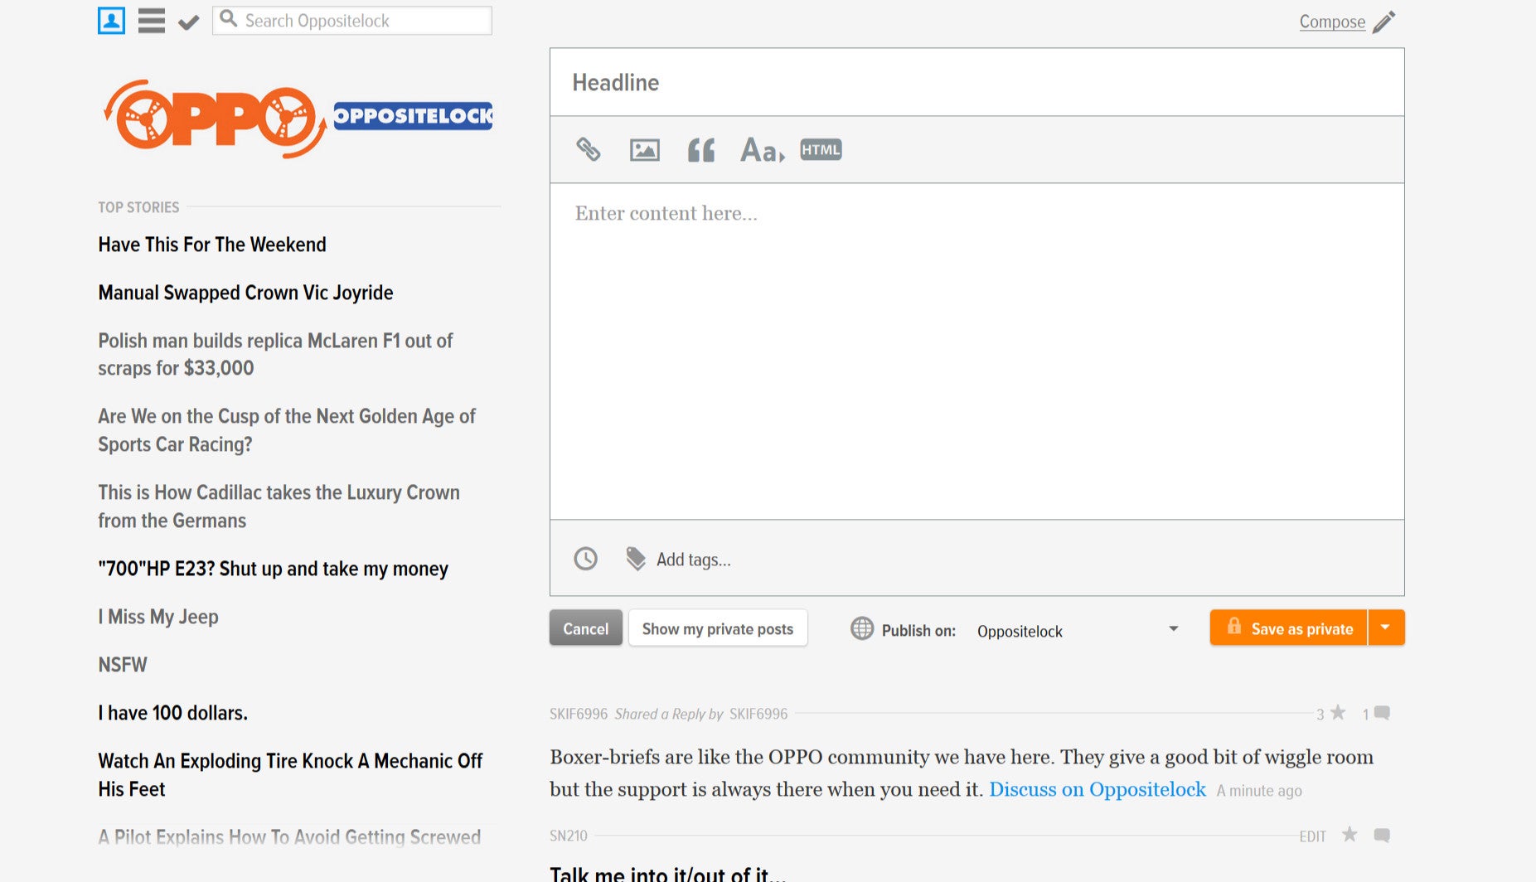
Task: Click SN210 author name
Action: 569,836
